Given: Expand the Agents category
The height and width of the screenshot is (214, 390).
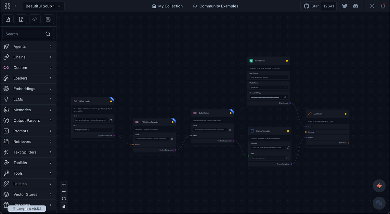Looking at the screenshot, I should [28, 47].
